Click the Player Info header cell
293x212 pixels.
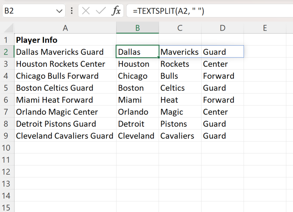[x=65, y=40]
